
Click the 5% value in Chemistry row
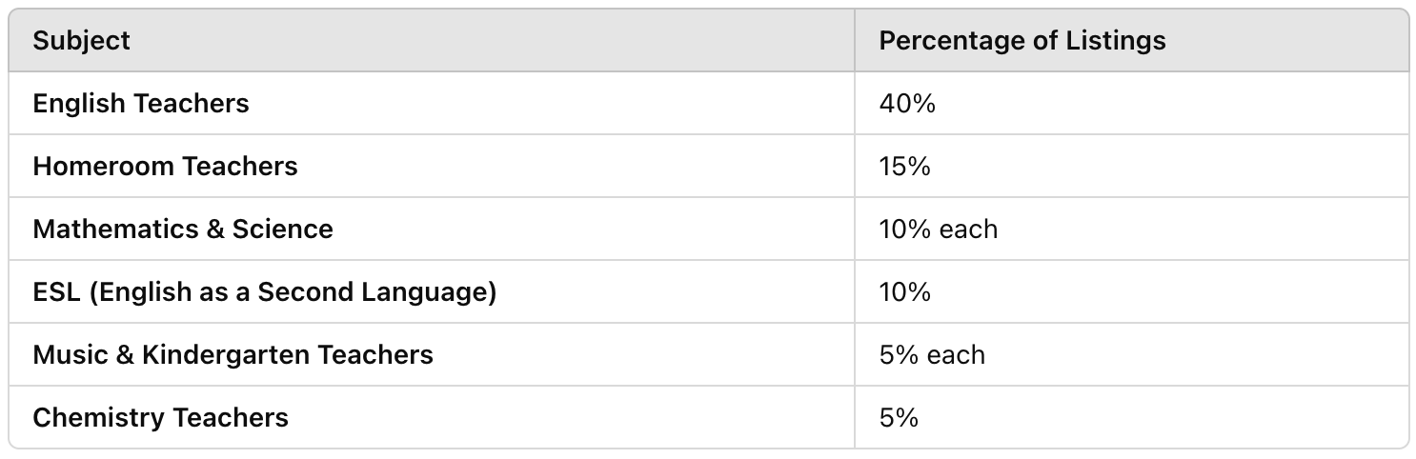click(x=899, y=417)
